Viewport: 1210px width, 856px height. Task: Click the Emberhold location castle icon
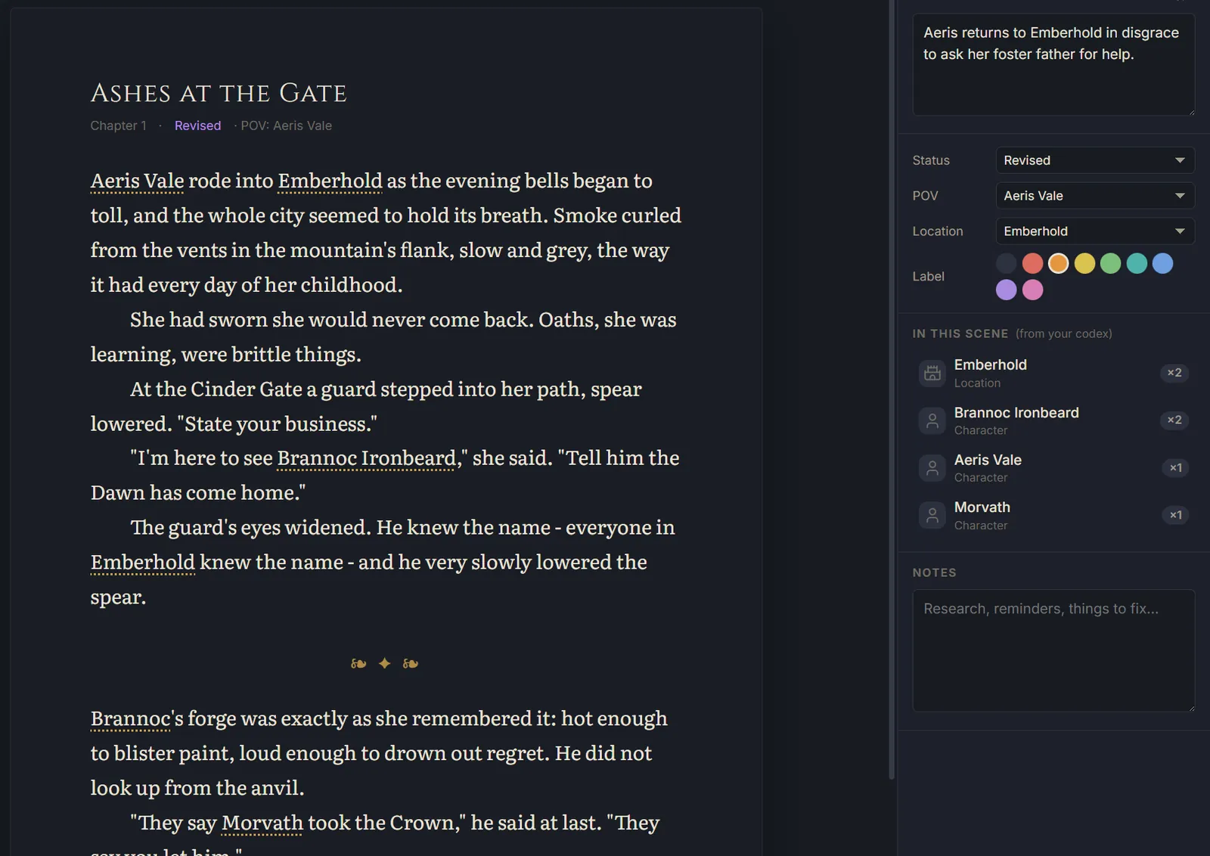pos(932,373)
